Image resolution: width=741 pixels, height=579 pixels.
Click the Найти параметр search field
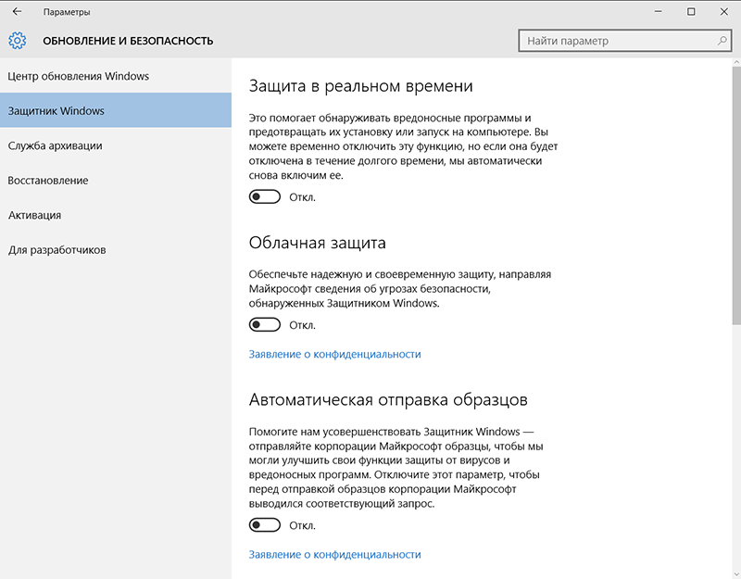624,41
